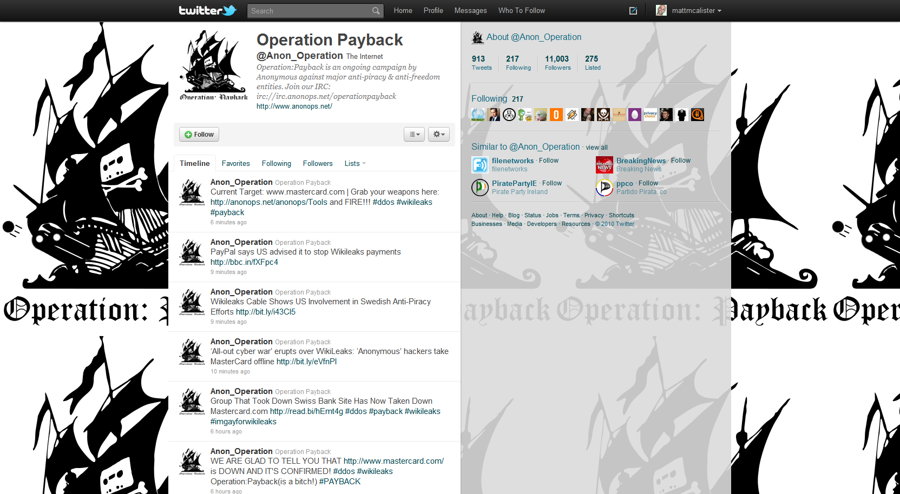This screenshot has height=494, width=900.
Task: Click tweet avatar beside 'Current Target' tweet
Action: pos(192,192)
